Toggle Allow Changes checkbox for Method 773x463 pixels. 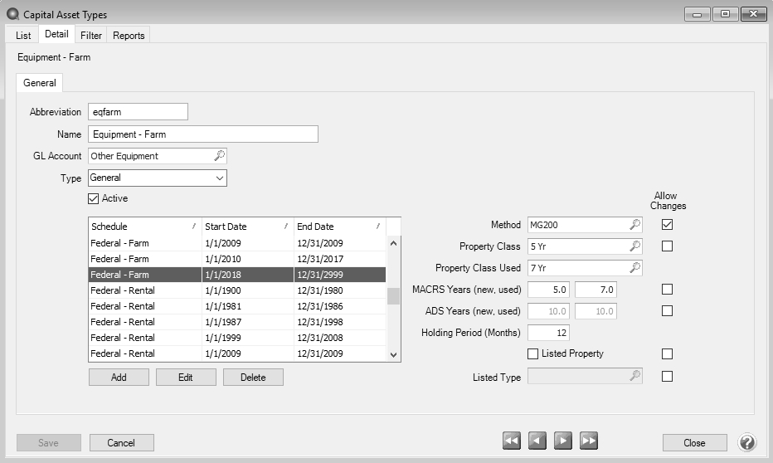pos(668,225)
